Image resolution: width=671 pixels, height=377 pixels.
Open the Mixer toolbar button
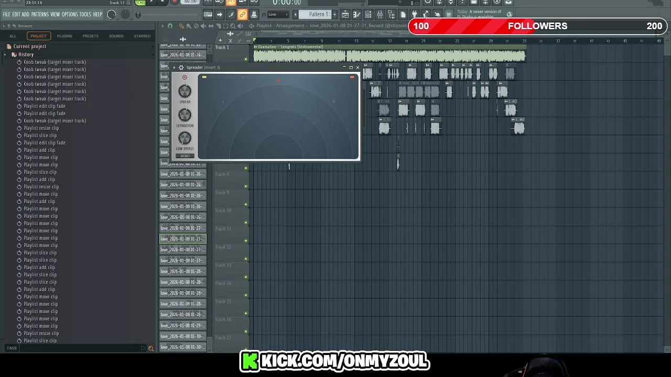pyautogui.click(x=380, y=14)
